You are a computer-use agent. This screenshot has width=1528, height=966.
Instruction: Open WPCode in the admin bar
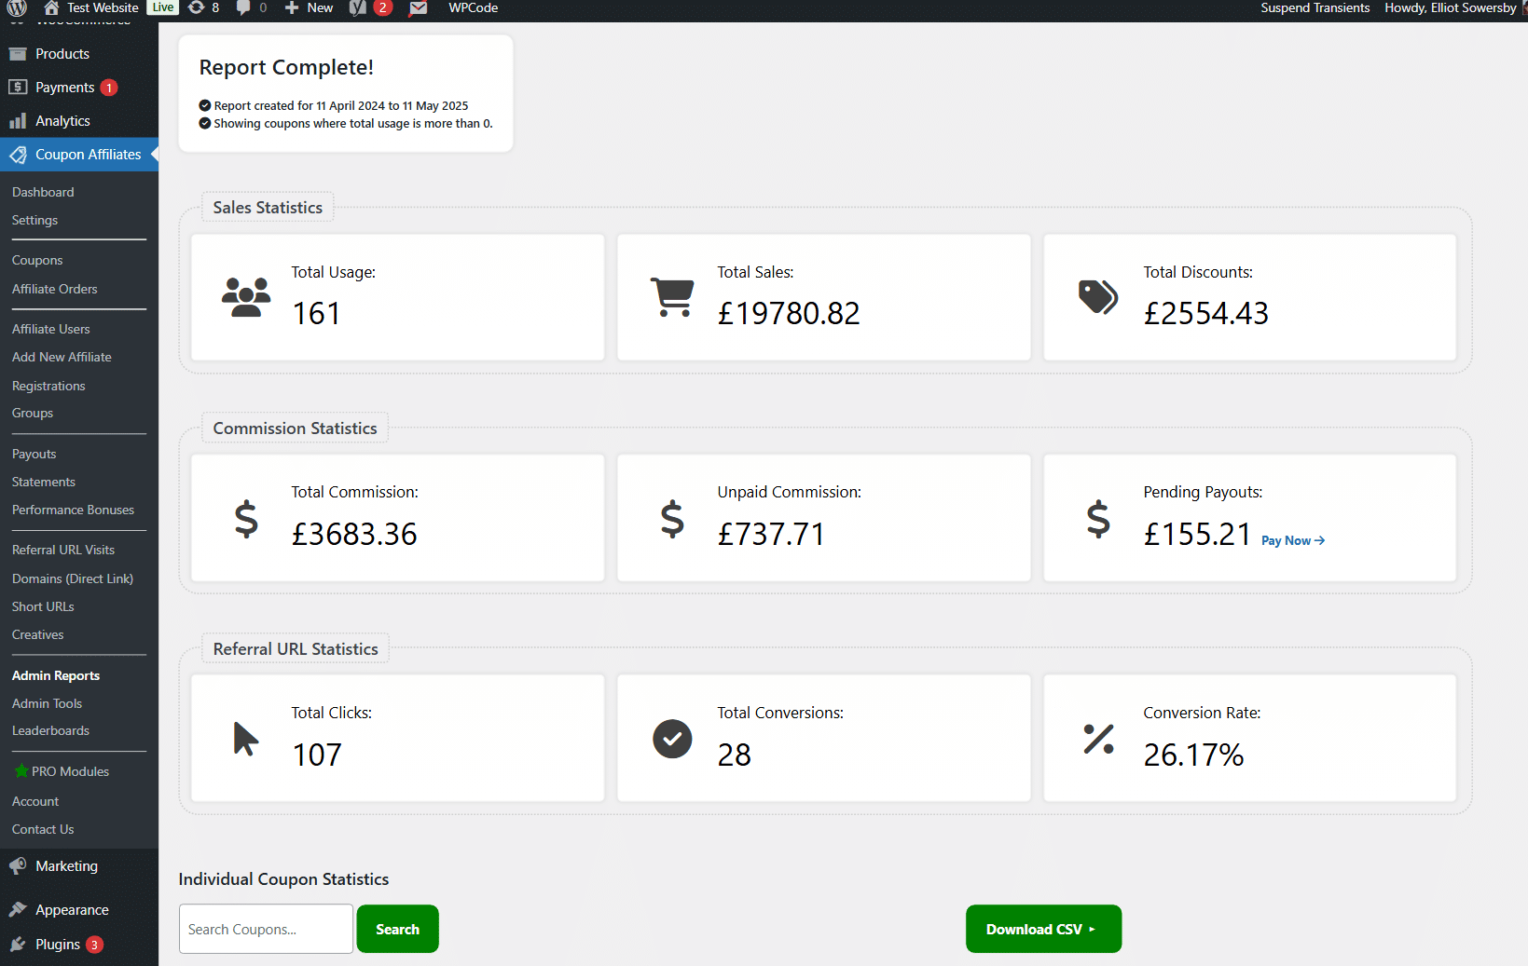473,7
